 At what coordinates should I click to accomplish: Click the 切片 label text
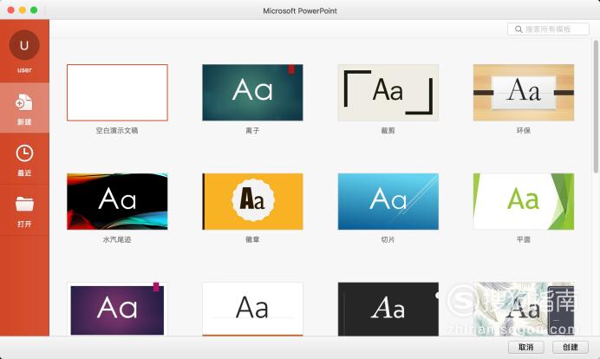(388, 239)
